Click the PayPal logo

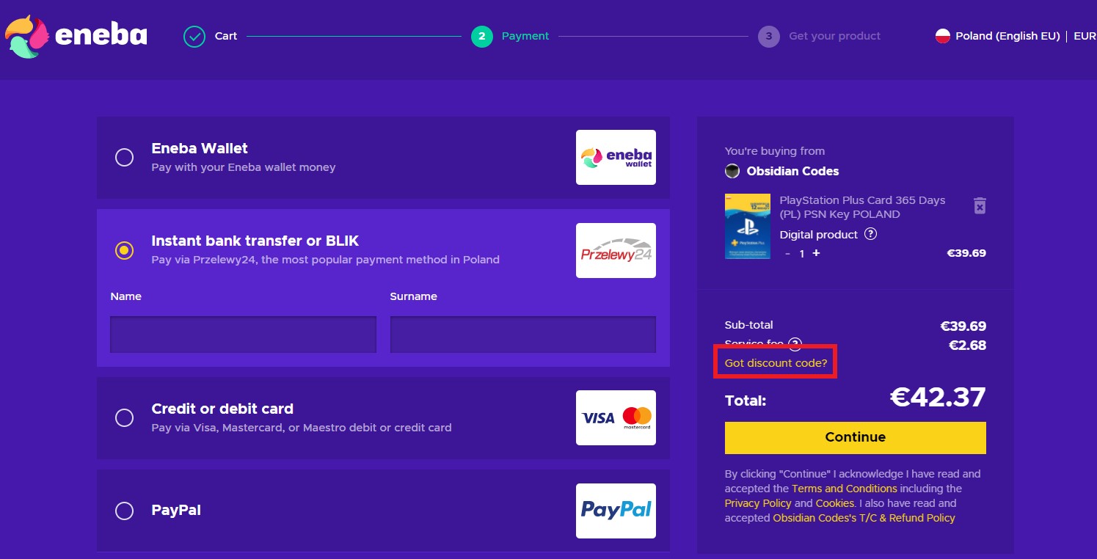click(616, 511)
